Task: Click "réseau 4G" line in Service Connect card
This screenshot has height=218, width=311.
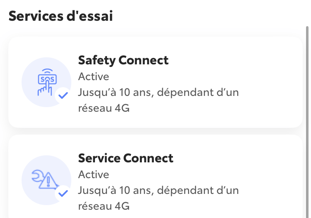Action: 104,206
